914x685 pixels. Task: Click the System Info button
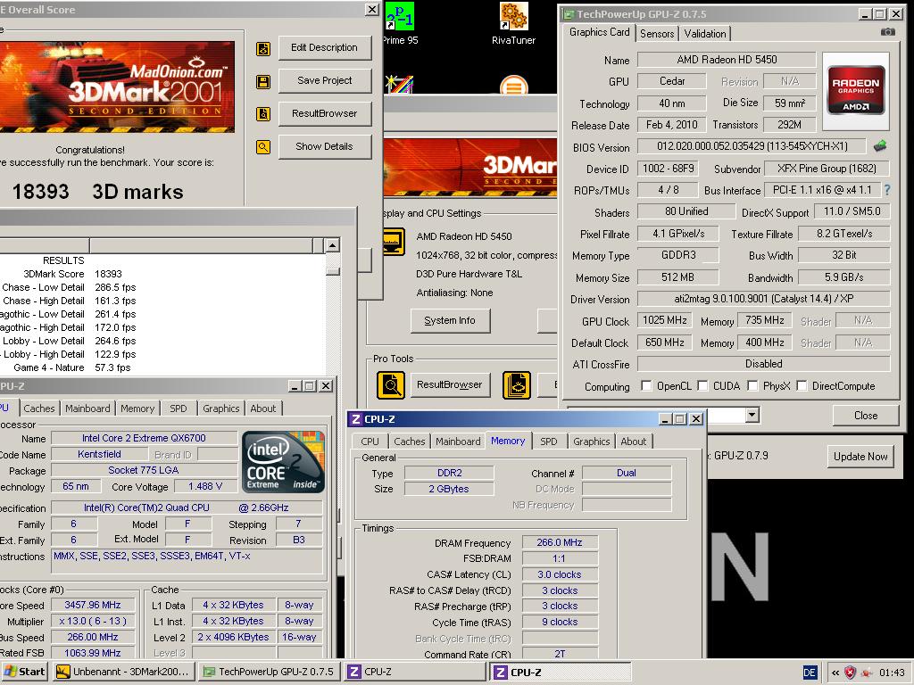(x=450, y=320)
